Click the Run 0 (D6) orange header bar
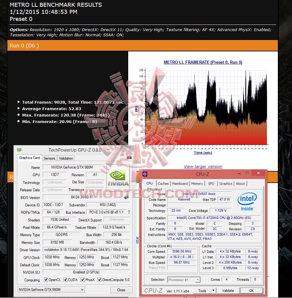The image size is (292, 298). tap(143, 46)
